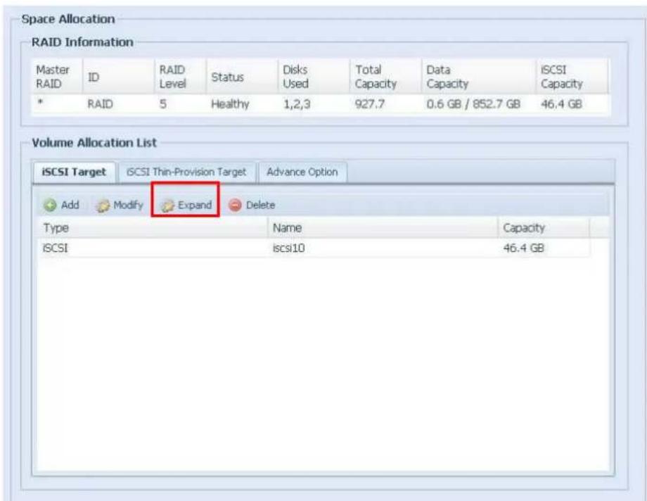Click the 927.7 total capacity cell
The height and width of the screenshot is (501, 647).
(x=369, y=103)
